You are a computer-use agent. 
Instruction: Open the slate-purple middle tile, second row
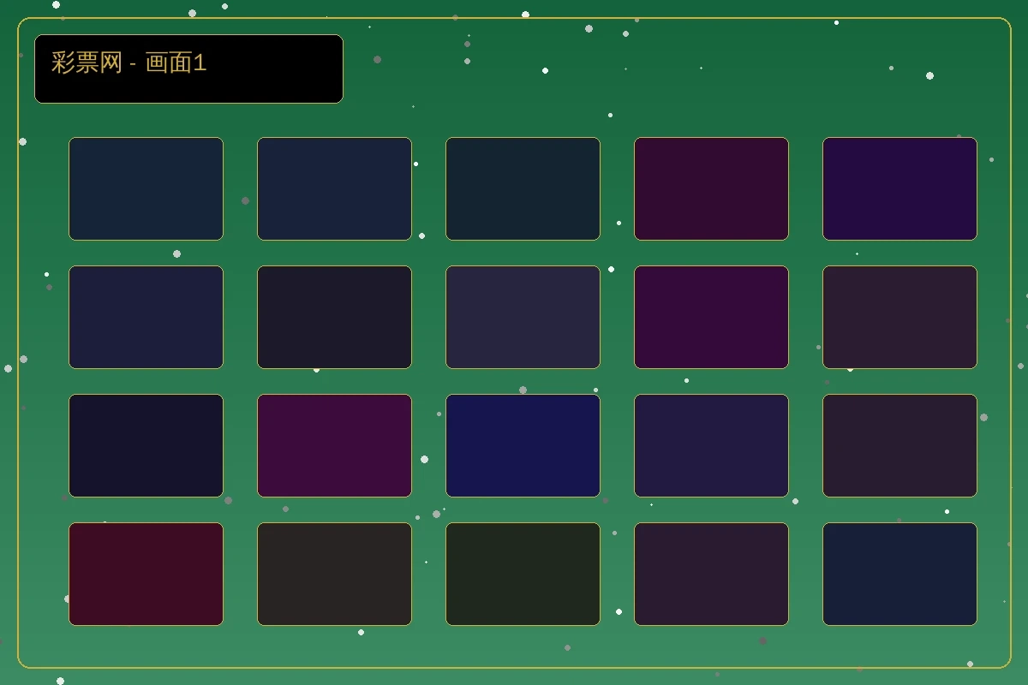click(x=523, y=317)
